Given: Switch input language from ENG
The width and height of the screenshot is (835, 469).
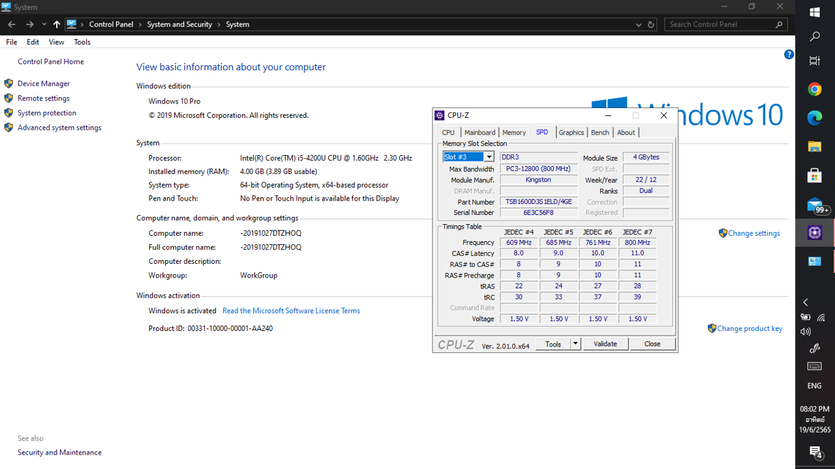Looking at the screenshot, I should 815,386.
